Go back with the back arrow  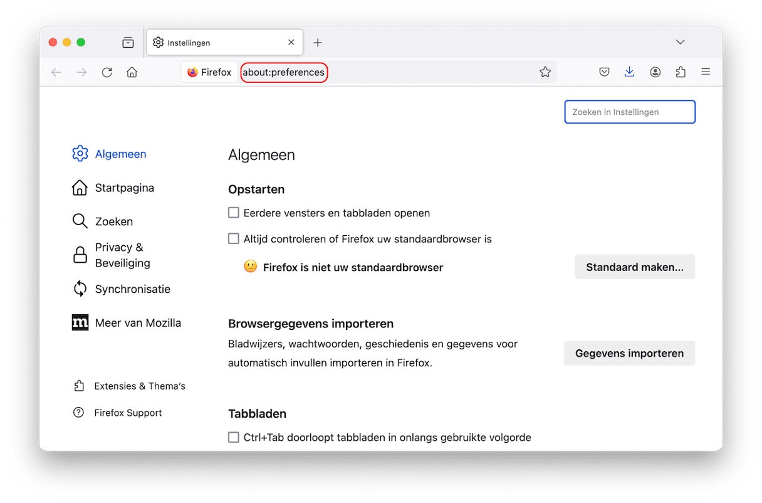(x=56, y=72)
